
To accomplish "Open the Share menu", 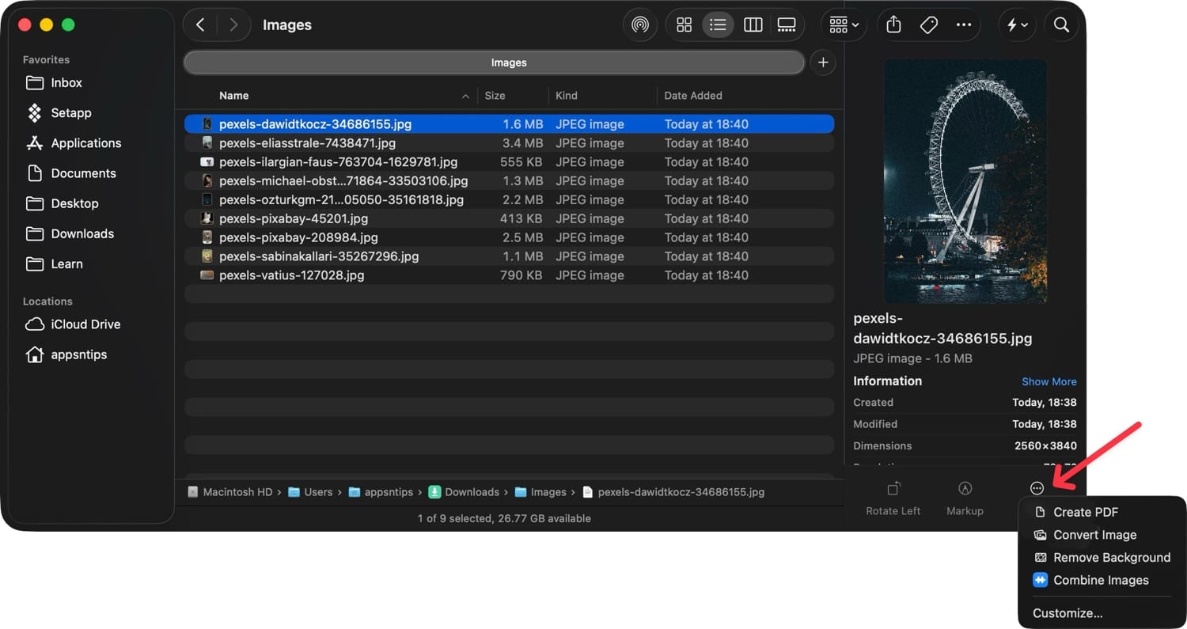I will pyautogui.click(x=893, y=25).
